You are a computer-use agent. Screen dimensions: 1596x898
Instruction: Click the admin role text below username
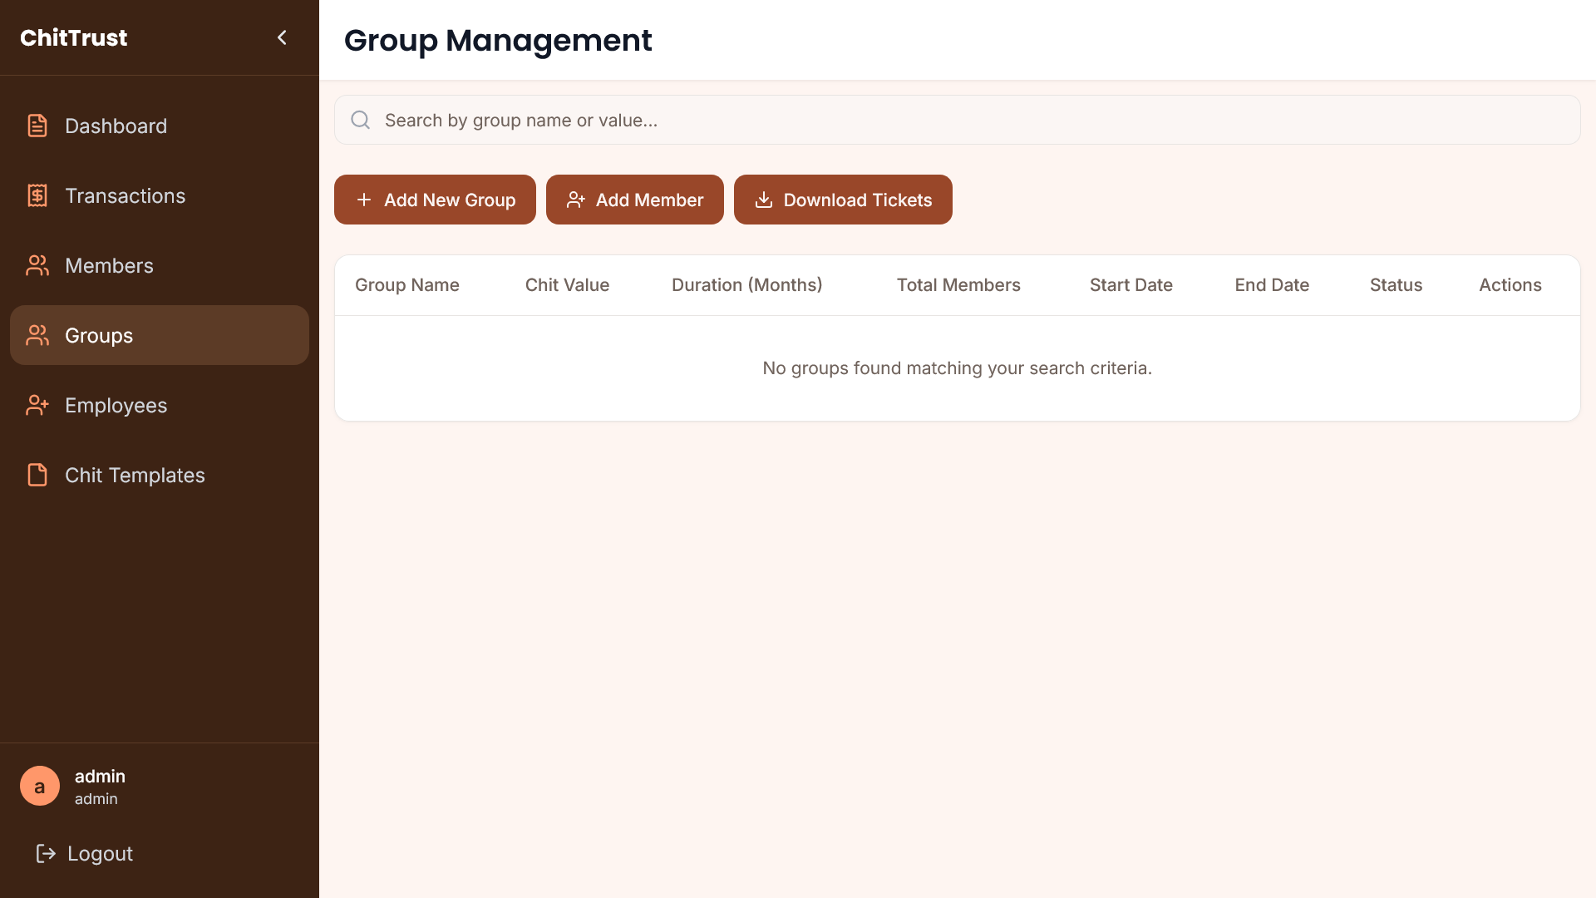click(x=96, y=799)
